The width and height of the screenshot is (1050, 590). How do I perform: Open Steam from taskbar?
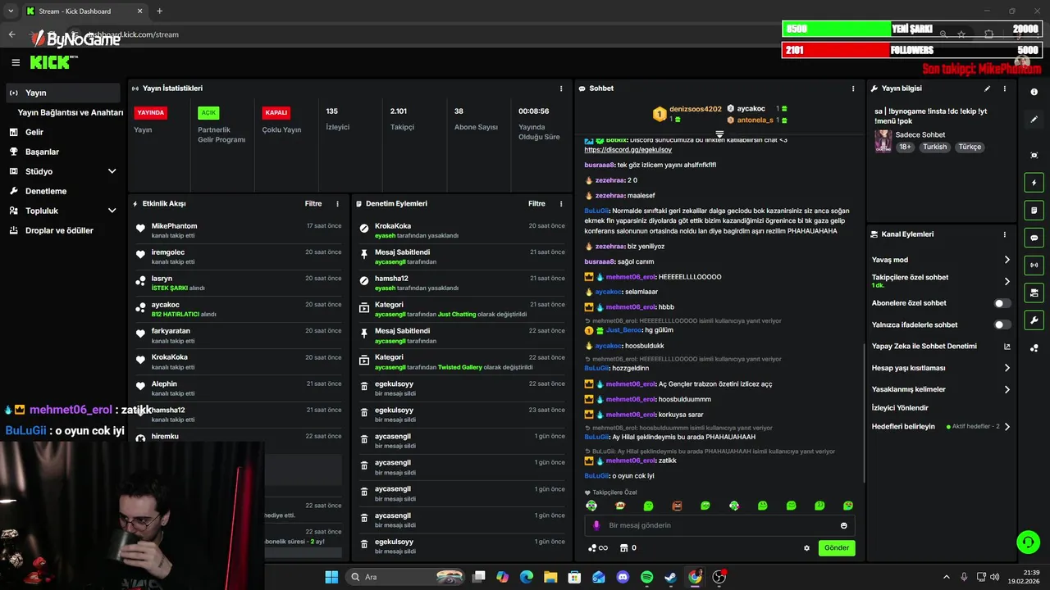(x=671, y=577)
